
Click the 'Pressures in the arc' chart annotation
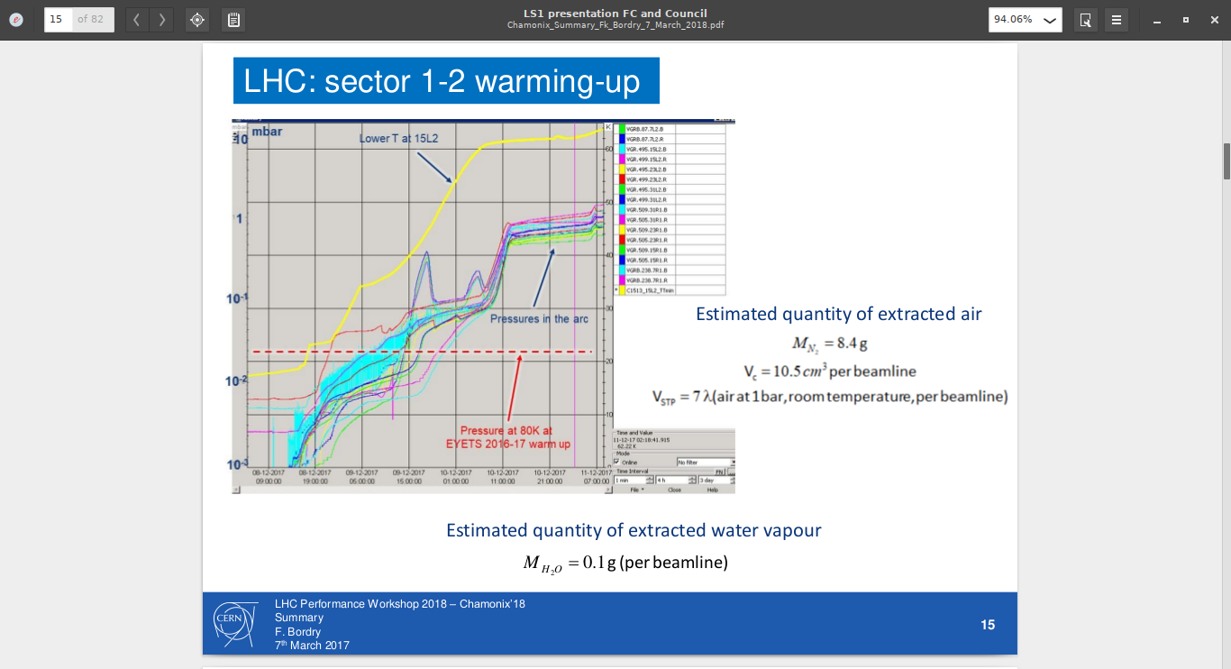click(539, 319)
